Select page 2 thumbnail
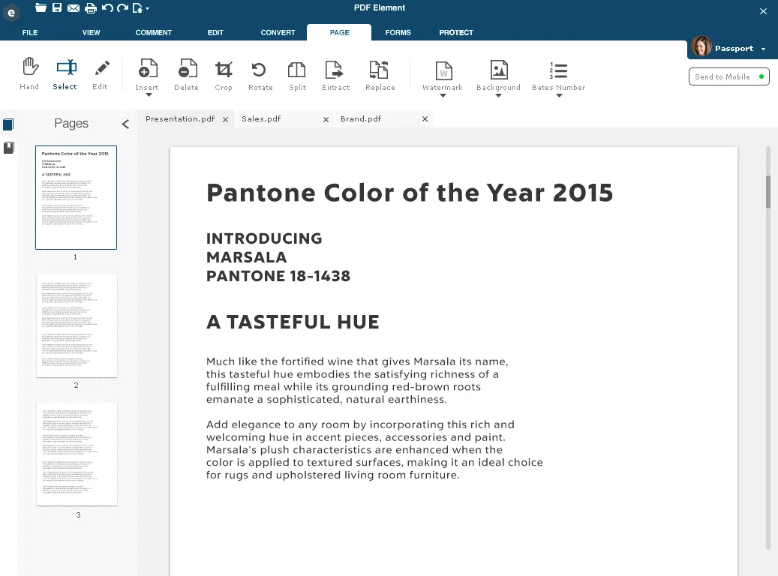This screenshot has width=778, height=576. coord(77,326)
